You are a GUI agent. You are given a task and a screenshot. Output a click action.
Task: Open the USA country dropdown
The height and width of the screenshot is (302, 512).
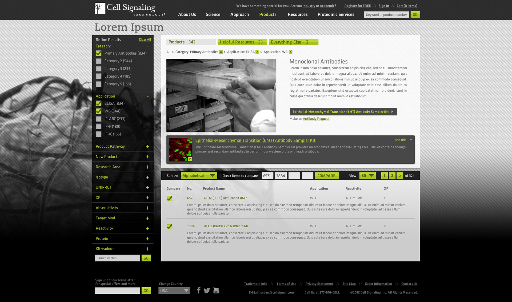point(174,291)
